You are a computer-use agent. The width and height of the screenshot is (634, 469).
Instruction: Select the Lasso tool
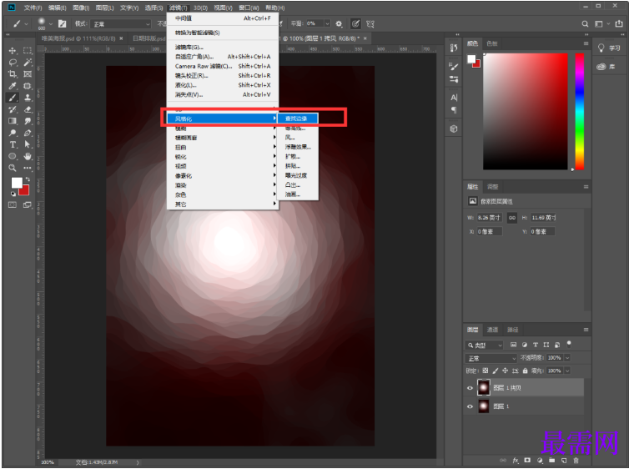point(13,63)
